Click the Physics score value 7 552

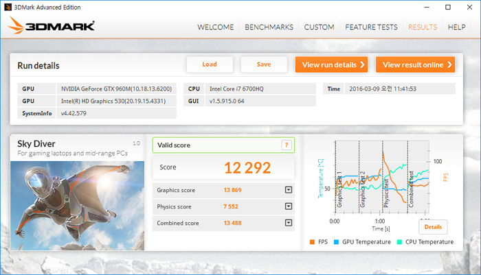[x=231, y=206]
